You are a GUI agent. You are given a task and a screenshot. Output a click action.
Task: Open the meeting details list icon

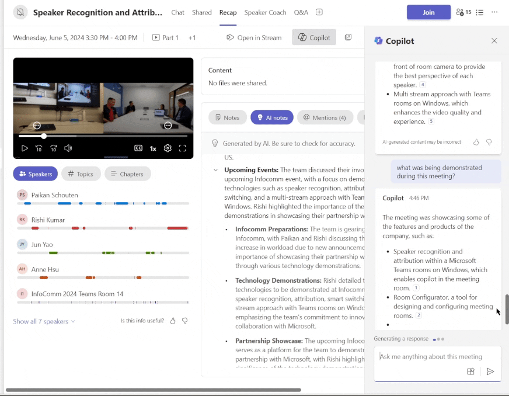point(479,12)
